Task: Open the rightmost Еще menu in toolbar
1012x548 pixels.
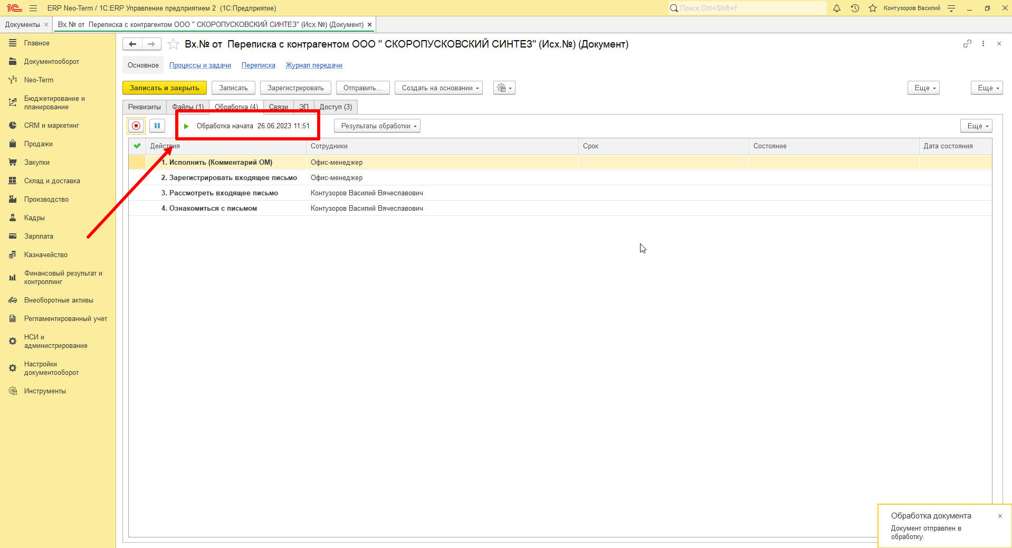Action: [987, 88]
